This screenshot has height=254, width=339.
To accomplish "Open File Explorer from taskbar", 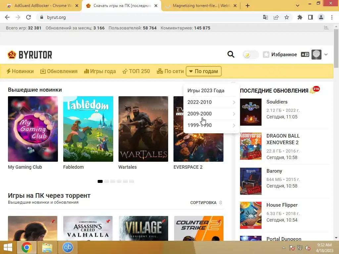I will [47, 247].
